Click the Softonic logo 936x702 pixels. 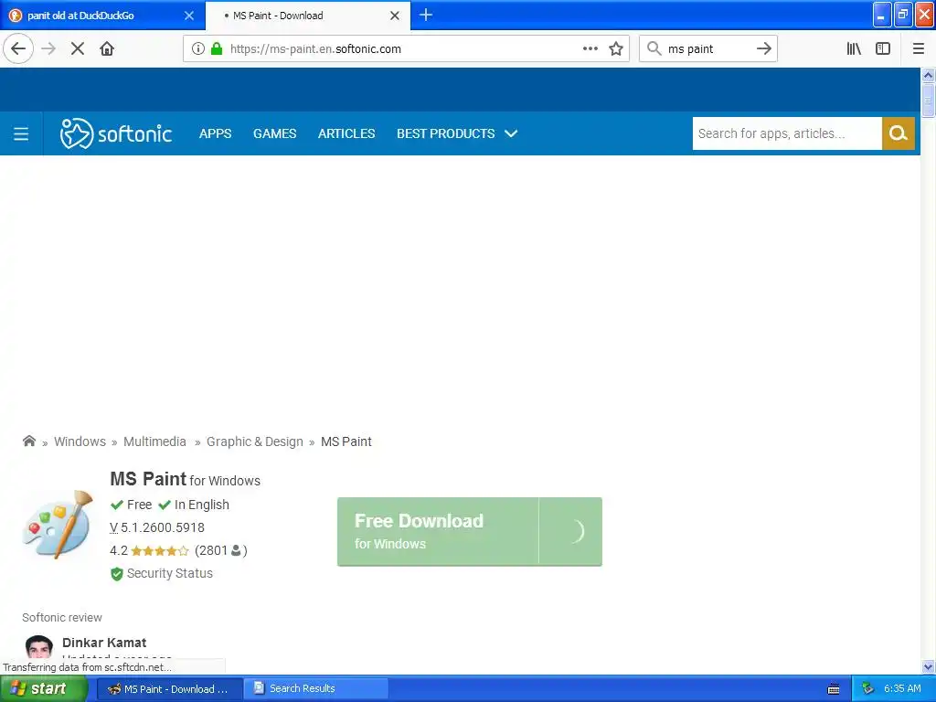coord(116,133)
